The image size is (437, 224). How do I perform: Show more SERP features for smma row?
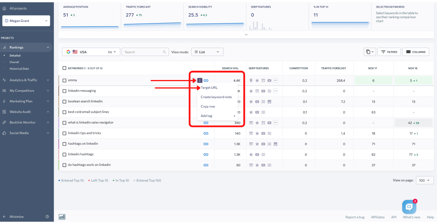(276, 80)
